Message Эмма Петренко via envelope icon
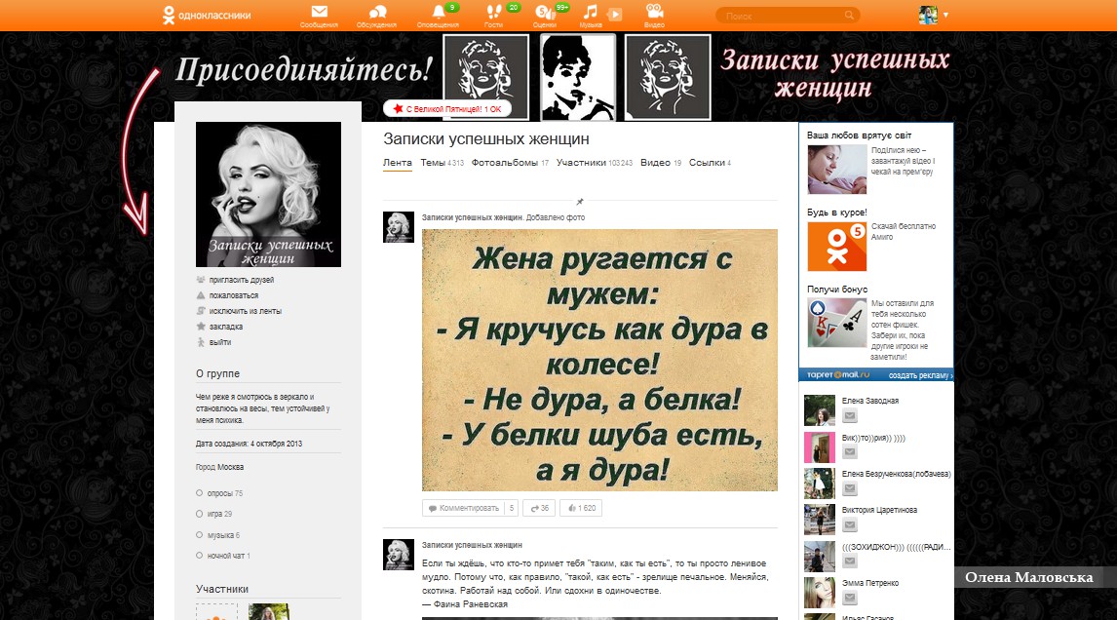This screenshot has height=620, width=1117. [x=849, y=598]
